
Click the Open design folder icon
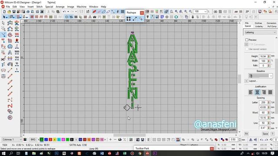(x=9, y=12)
